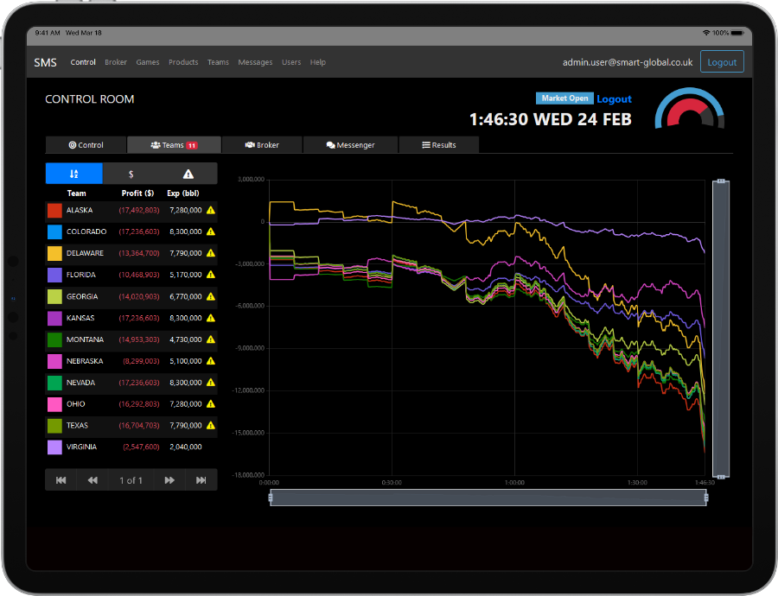Click the warning icon beside FLORIDA
Screen dimensions: 778x596
point(211,275)
